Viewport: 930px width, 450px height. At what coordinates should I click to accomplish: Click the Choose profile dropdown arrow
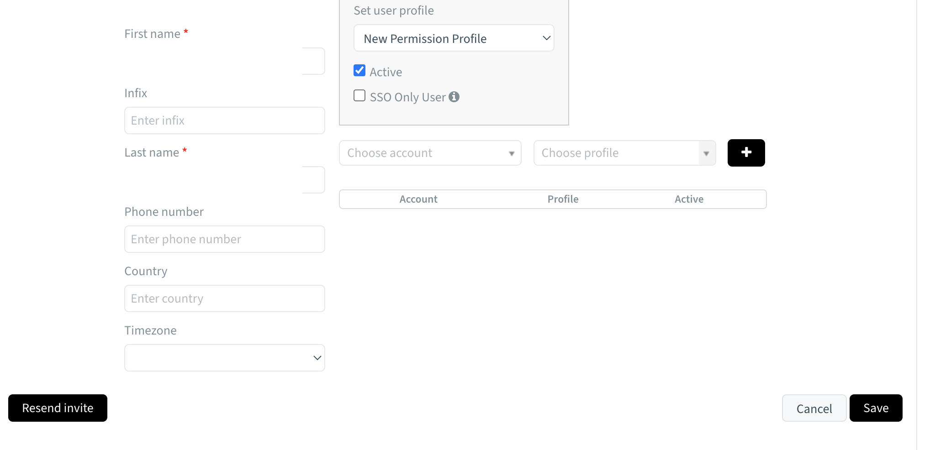706,153
